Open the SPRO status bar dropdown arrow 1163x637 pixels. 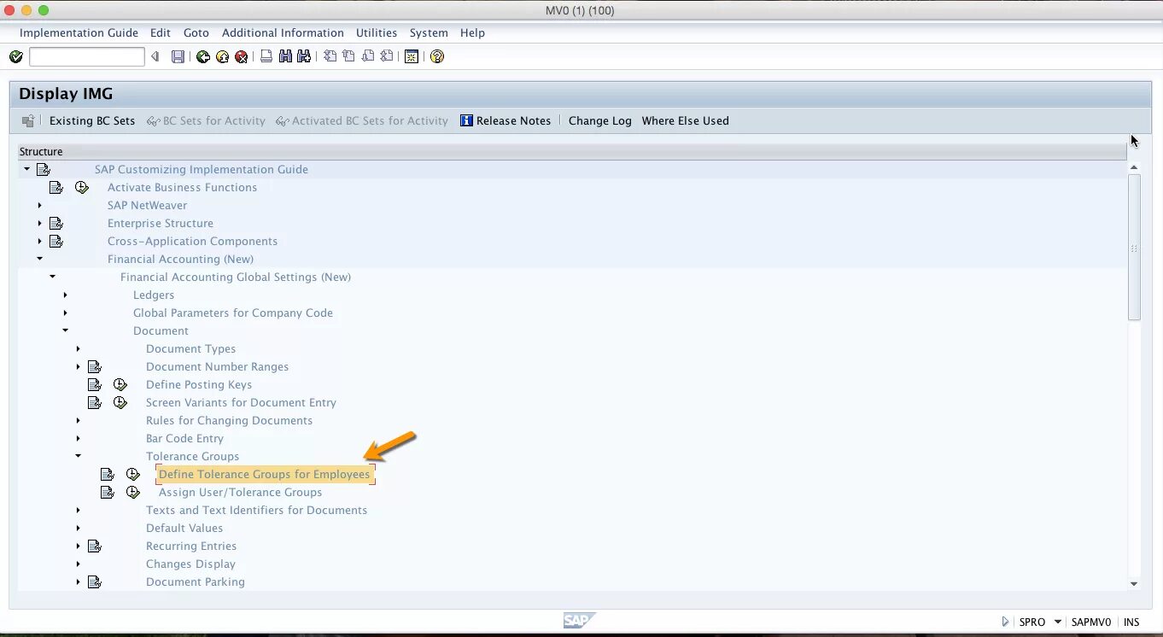click(1057, 622)
